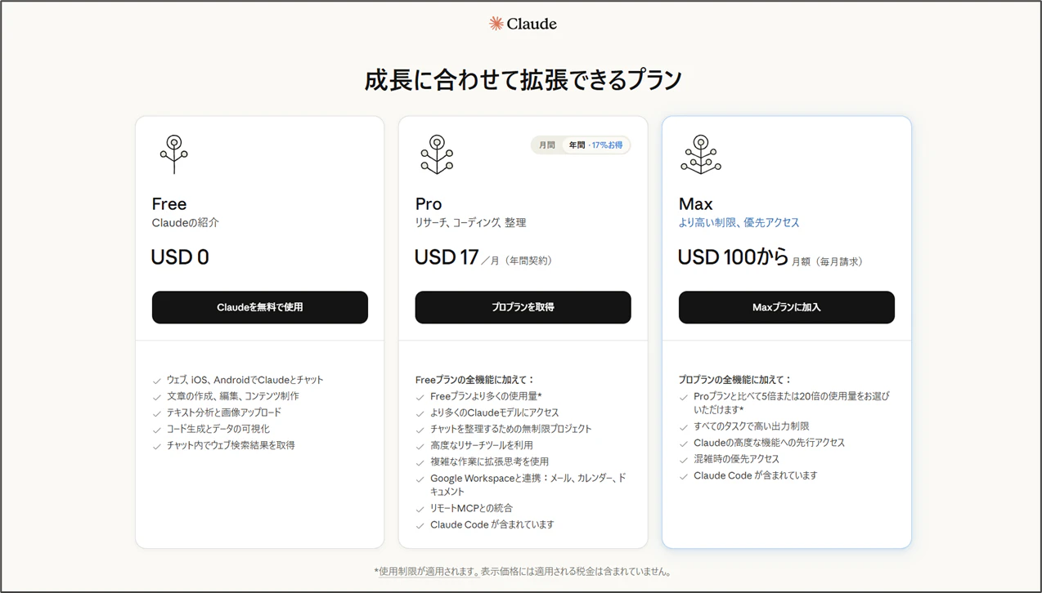Click Pro card's Claude Code が含まれています

pos(492,524)
